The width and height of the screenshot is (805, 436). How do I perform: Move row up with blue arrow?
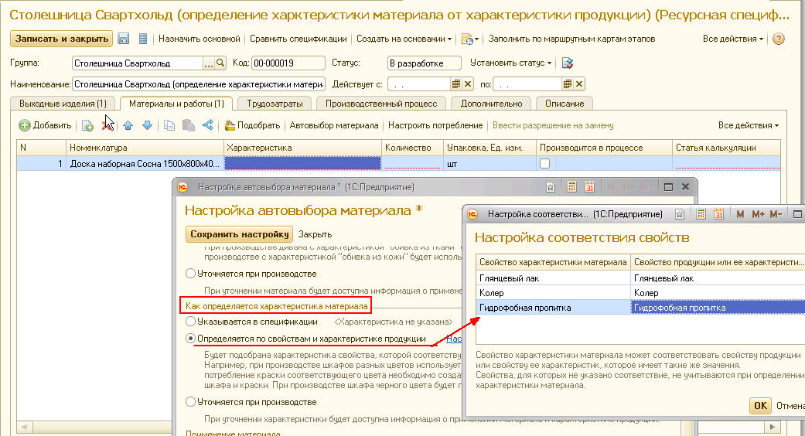coord(128,125)
